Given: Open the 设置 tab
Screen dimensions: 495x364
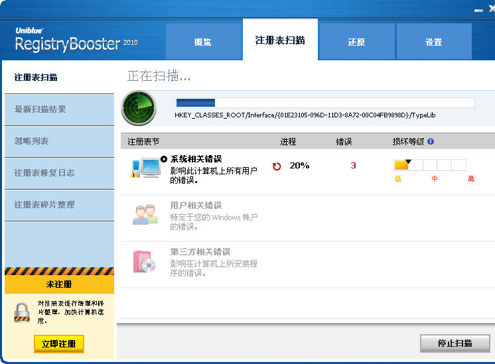Looking at the screenshot, I should 434,42.
